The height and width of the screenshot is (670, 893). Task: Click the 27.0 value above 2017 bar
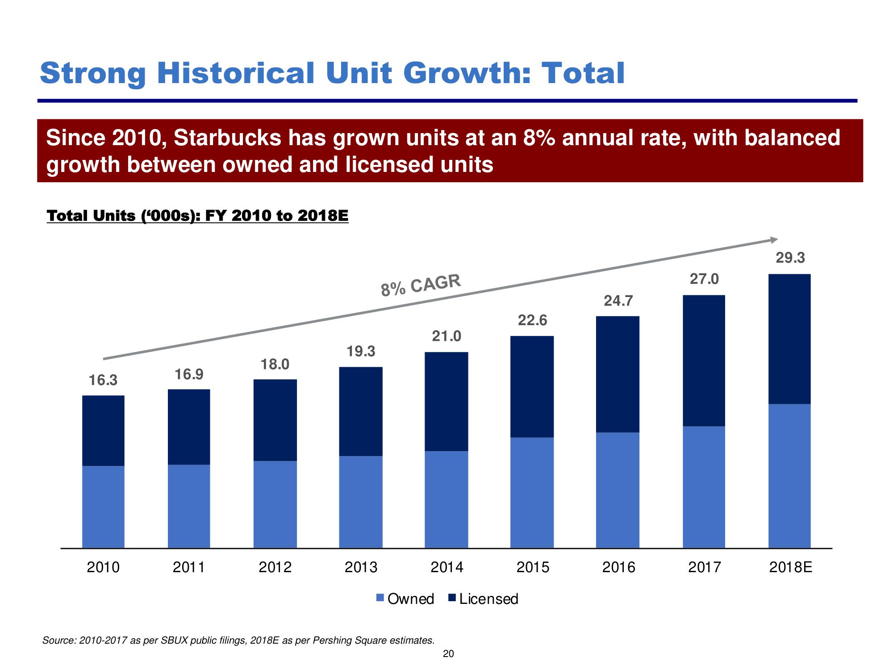[704, 279]
